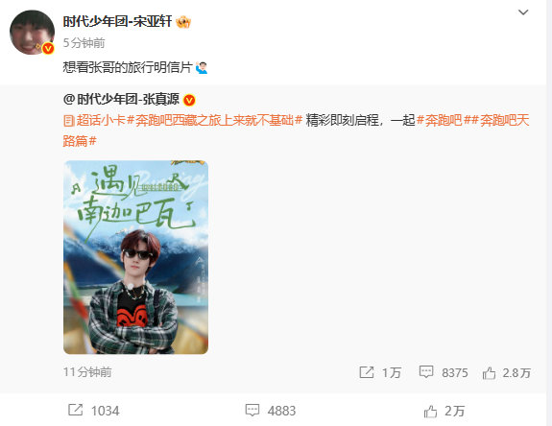Screen dimensions: 552x426
Task: Like the original post with 2.8万 likes
Action: 507,372
